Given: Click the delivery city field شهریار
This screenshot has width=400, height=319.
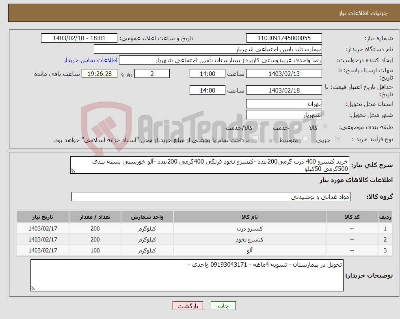Looking at the screenshot, I should 284,115.
